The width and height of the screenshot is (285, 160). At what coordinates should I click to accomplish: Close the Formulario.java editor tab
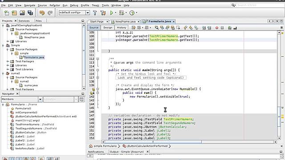[174, 22]
